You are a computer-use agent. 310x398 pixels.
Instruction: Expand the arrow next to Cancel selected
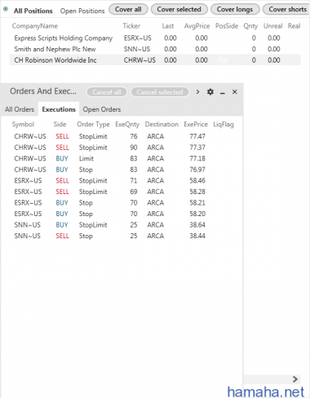197,92
